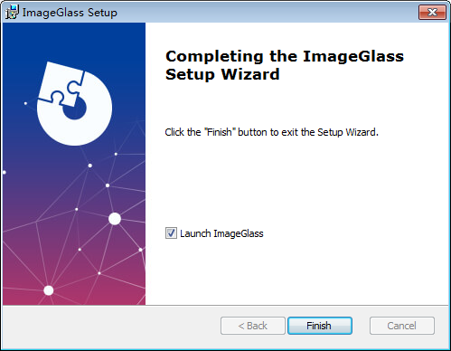Click the "ImageGlass Setup" title bar text
Screen dimensions: 451x351
pos(70,13)
